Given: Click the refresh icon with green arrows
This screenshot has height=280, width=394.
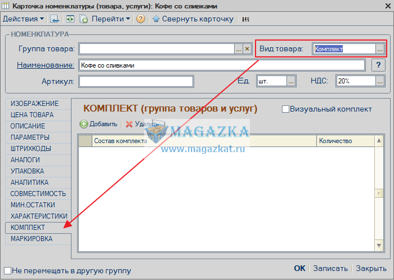Looking at the screenshot, I should click(70, 19).
